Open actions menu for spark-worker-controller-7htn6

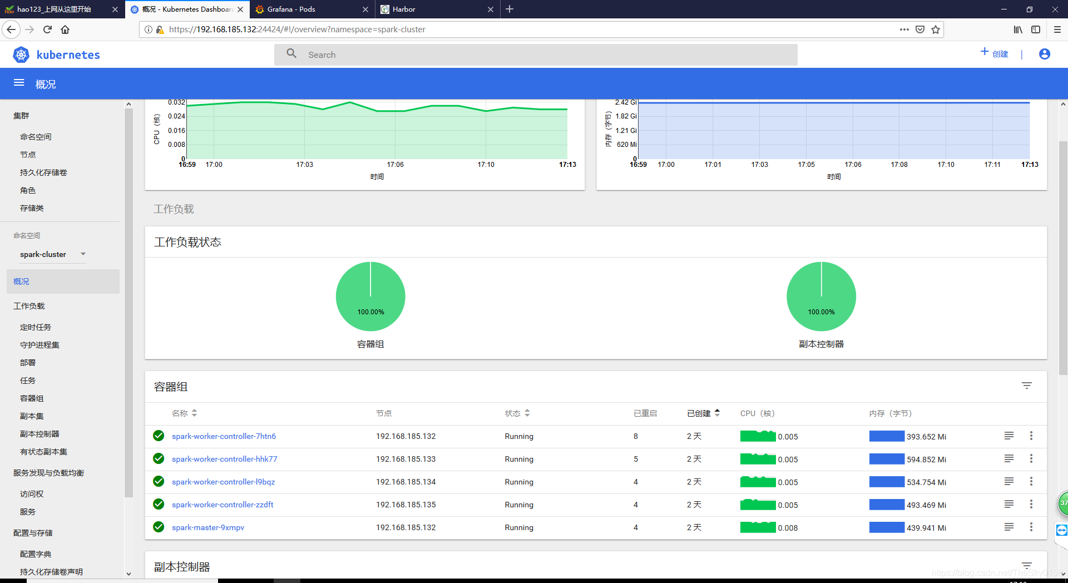[1031, 436]
